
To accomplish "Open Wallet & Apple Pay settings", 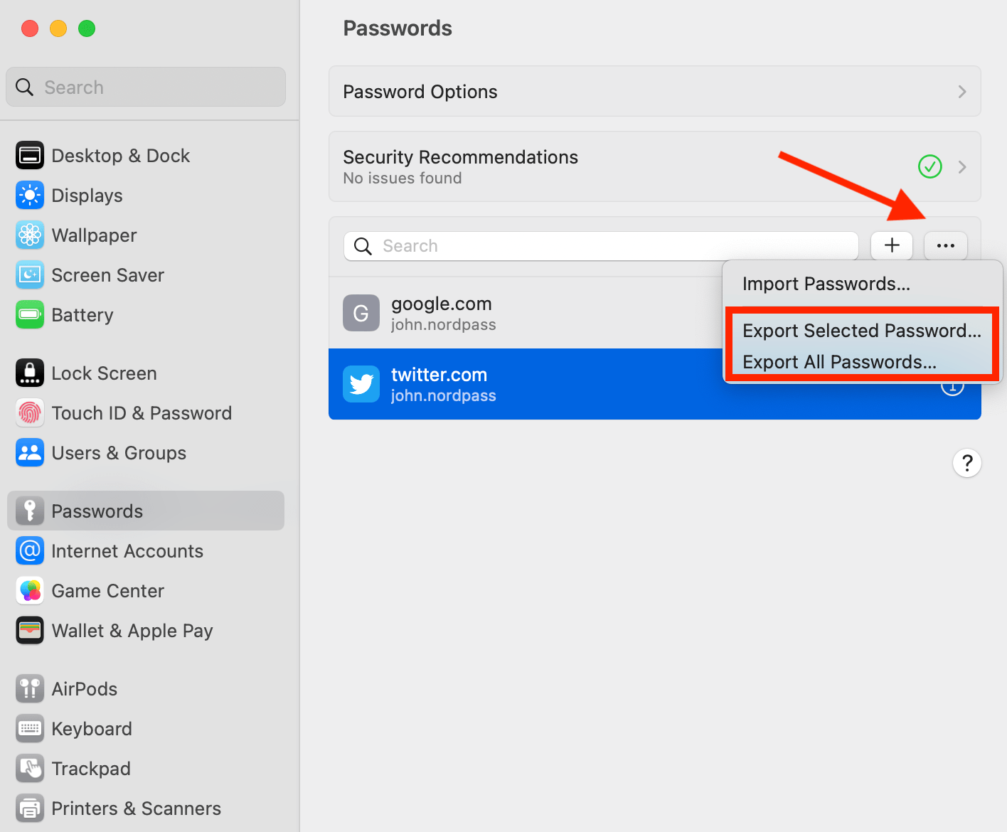I will coord(29,630).
